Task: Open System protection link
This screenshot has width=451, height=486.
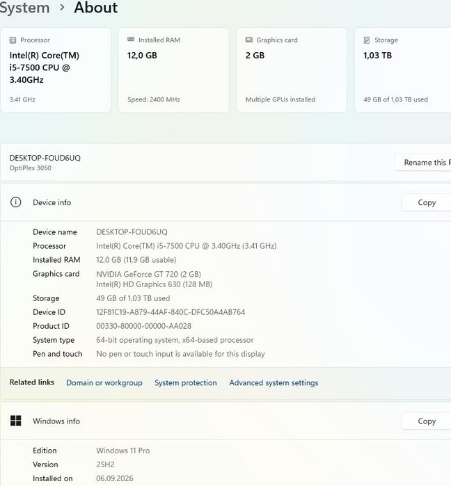Action: pos(186,382)
